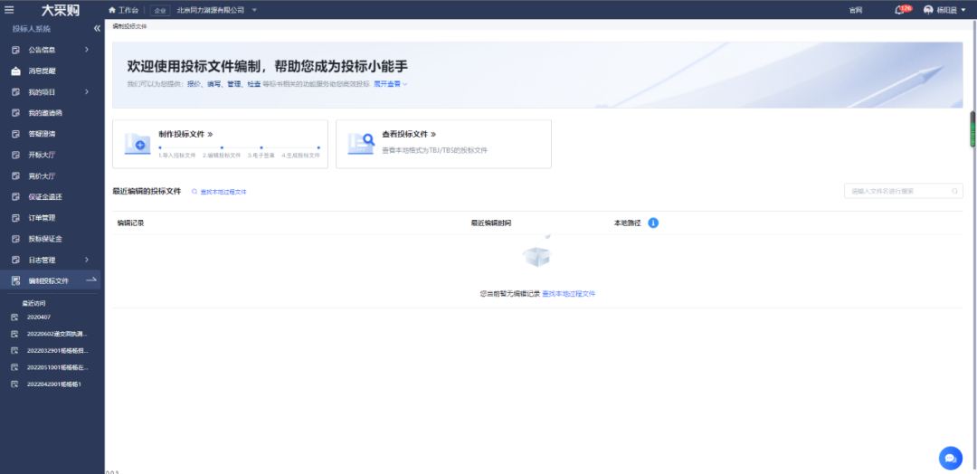The image size is (977, 474).
Task: Open 我的邀请函 menu item
Action: 45,113
